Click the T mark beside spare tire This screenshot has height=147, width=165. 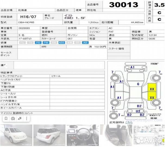119,115
